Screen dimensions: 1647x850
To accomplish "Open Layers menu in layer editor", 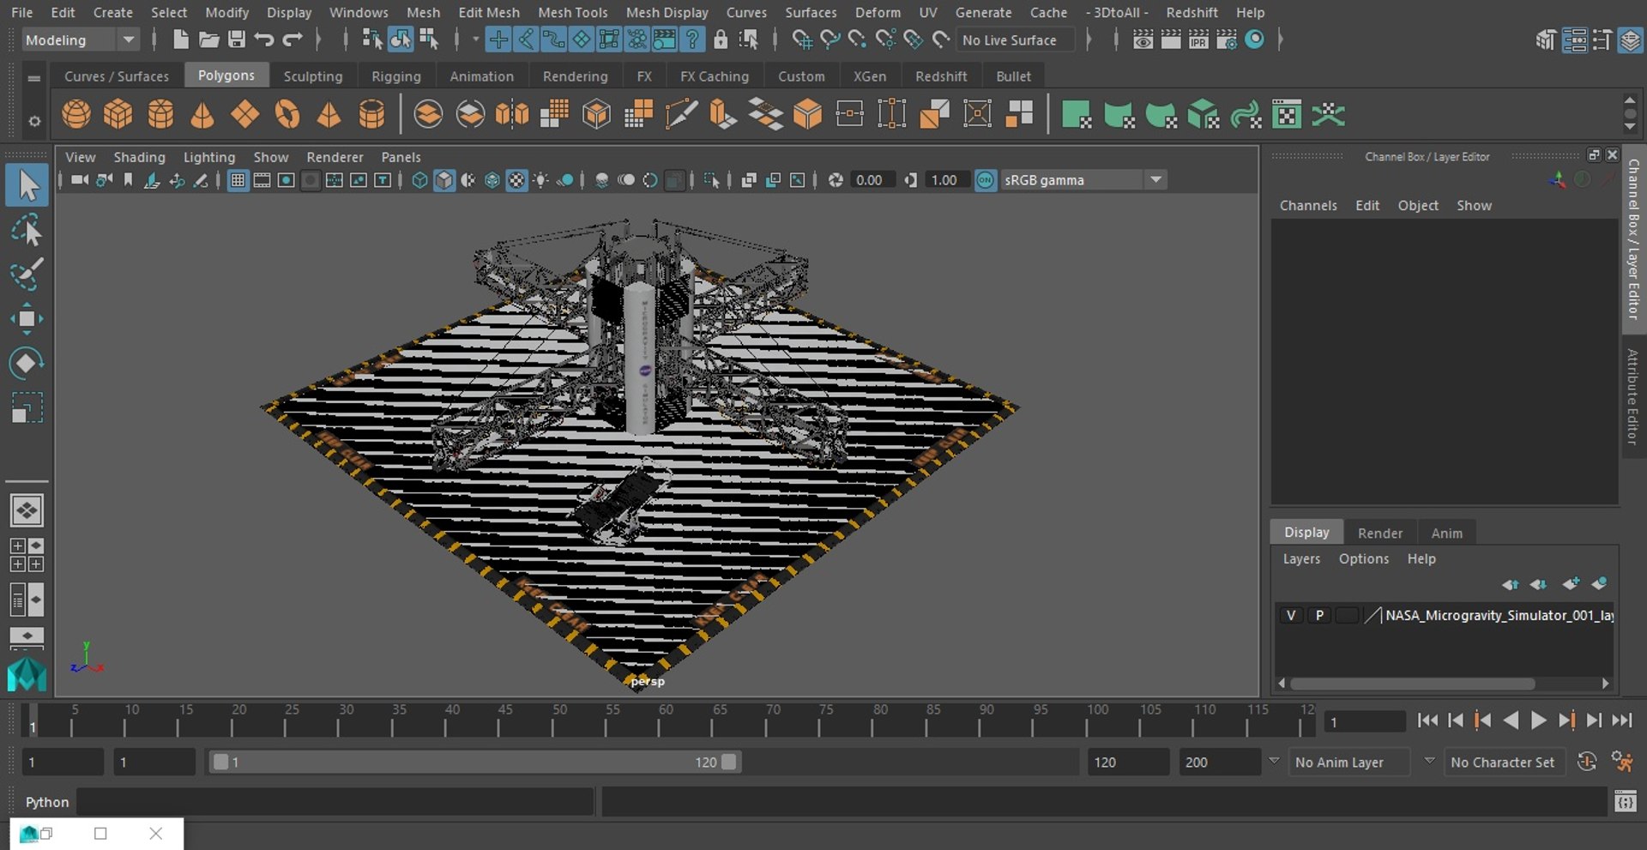I will (x=1300, y=558).
